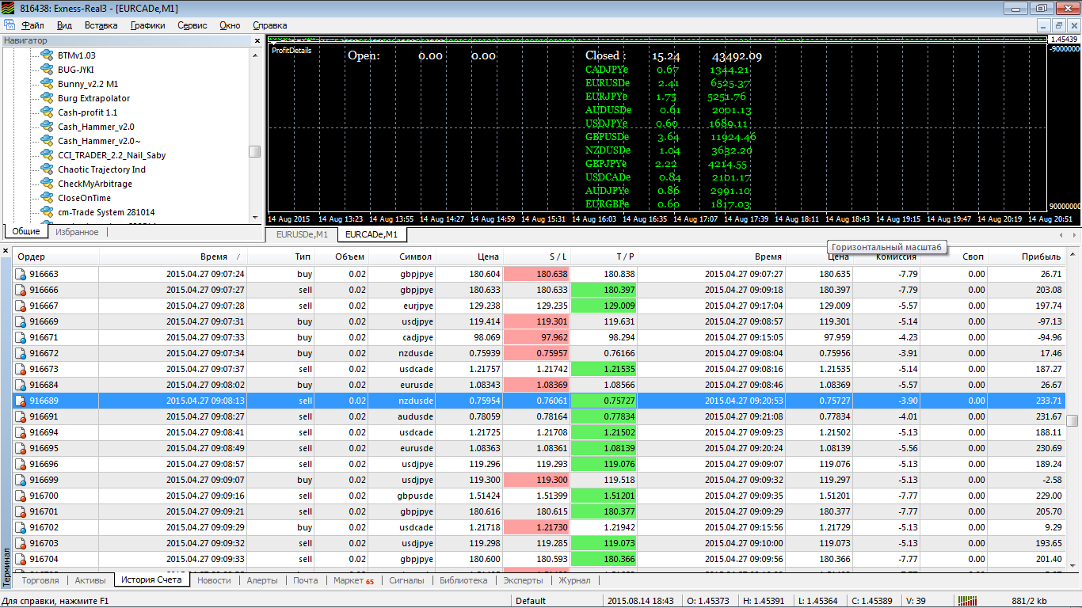
Task: Select BUG-JYKI expert icon in Navigator
Action: (x=47, y=70)
